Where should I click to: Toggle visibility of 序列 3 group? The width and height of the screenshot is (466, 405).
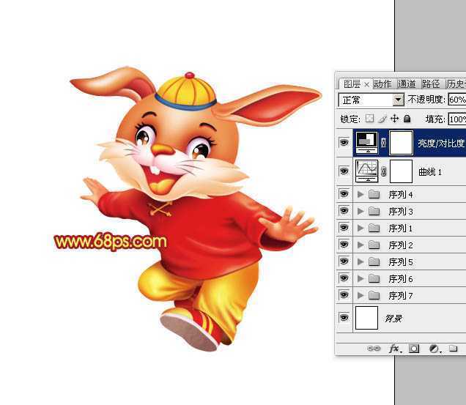(x=344, y=211)
